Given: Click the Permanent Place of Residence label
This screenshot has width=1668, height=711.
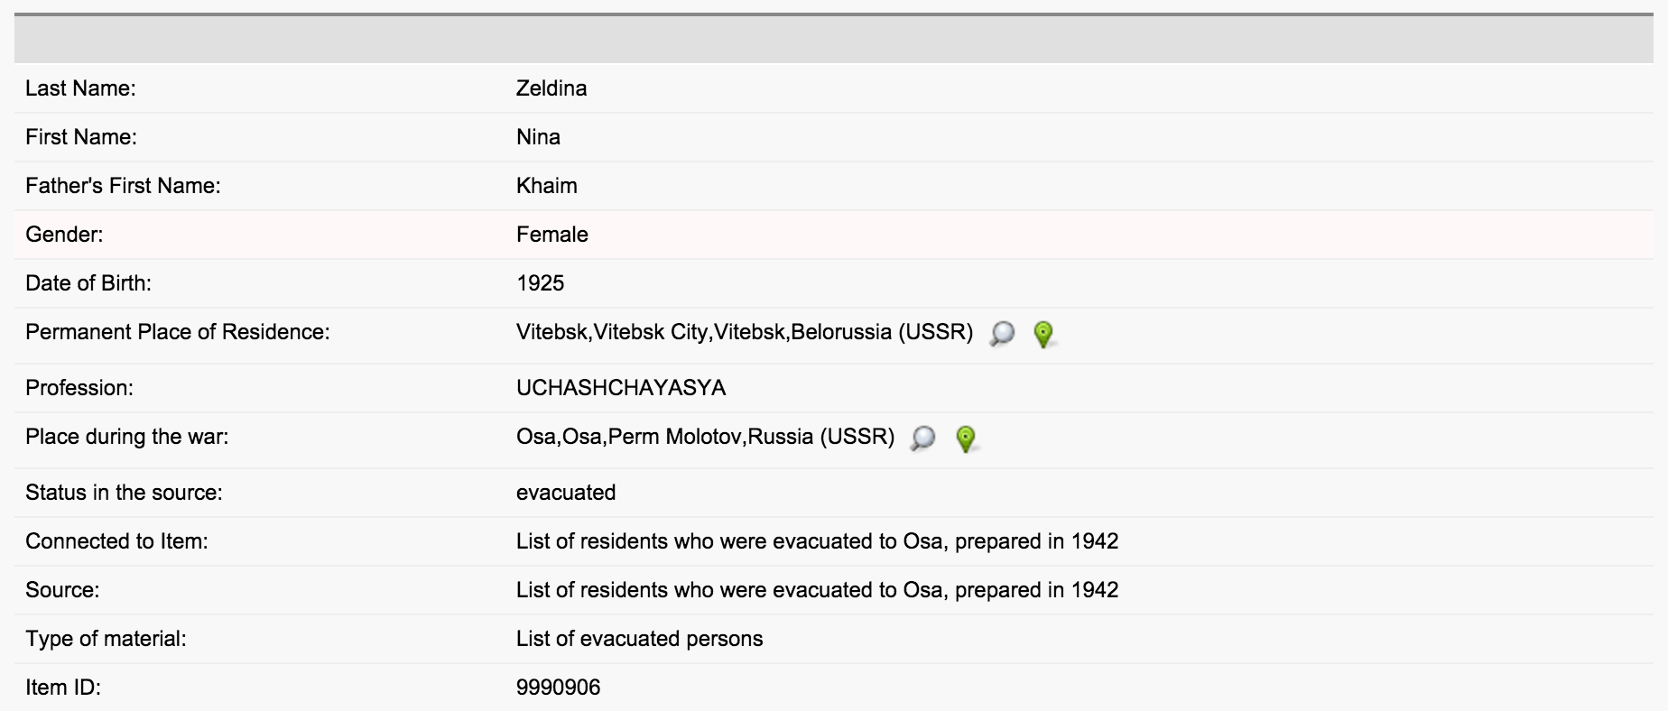Looking at the screenshot, I should (178, 332).
